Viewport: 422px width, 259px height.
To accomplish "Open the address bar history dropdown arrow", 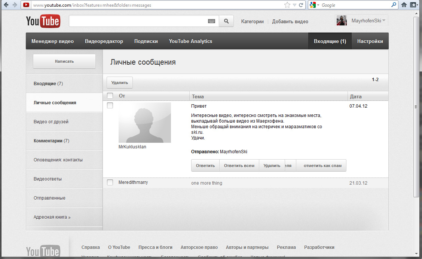I will (295, 5).
